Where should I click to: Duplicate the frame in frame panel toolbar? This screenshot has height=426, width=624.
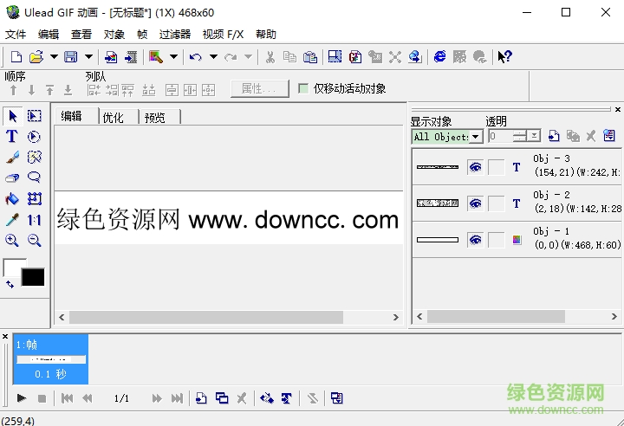coord(222,398)
